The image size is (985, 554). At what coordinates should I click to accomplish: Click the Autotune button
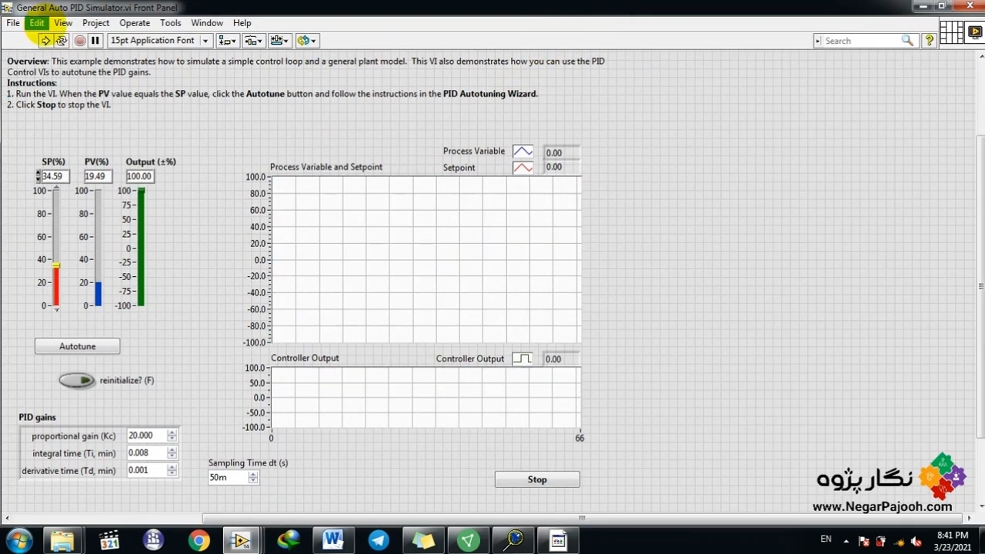point(77,346)
